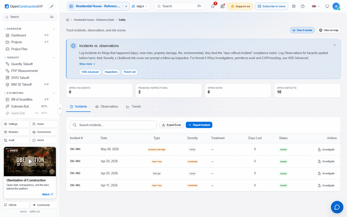This screenshot has width=347, height=217.
Task: Click the top bar Search field
Action: click(179, 6)
